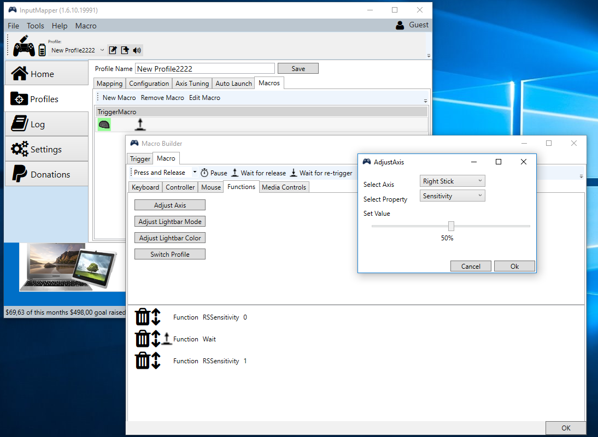Open the Help menu
The image size is (598, 437).
click(60, 26)
